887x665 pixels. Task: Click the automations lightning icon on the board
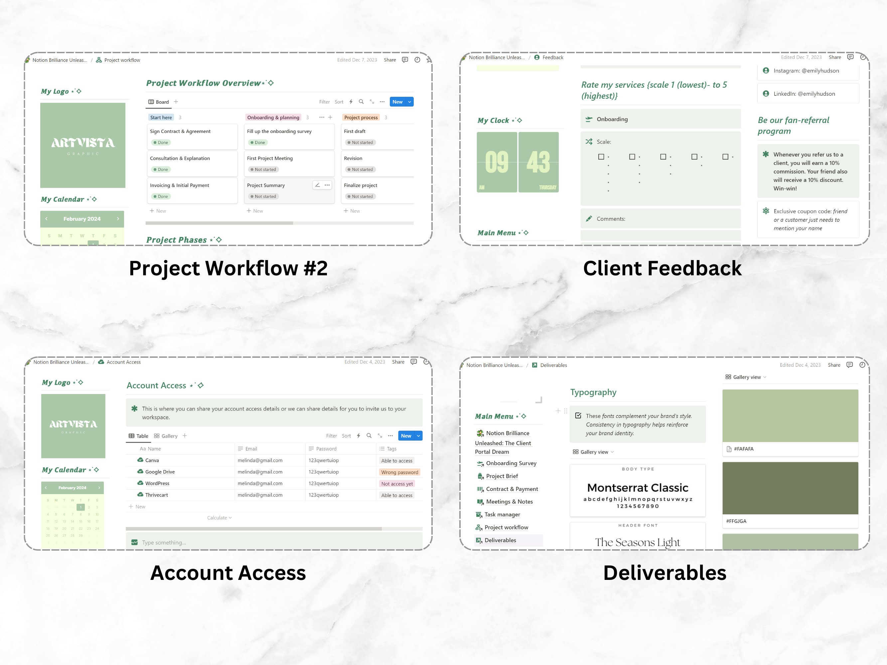coord(351,101)
